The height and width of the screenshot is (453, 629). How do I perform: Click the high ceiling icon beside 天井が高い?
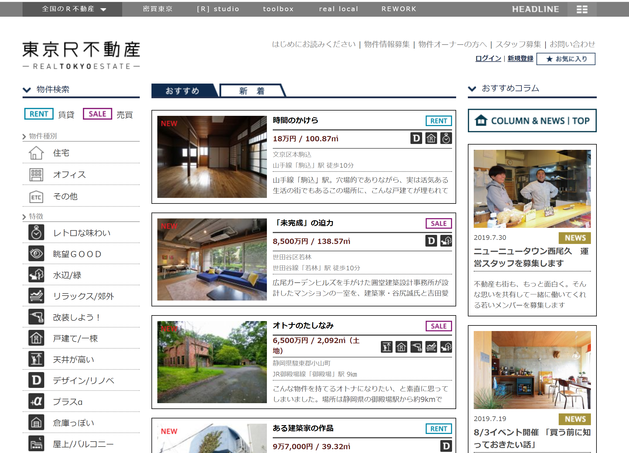pyautogui.click(x=36, y=359)
